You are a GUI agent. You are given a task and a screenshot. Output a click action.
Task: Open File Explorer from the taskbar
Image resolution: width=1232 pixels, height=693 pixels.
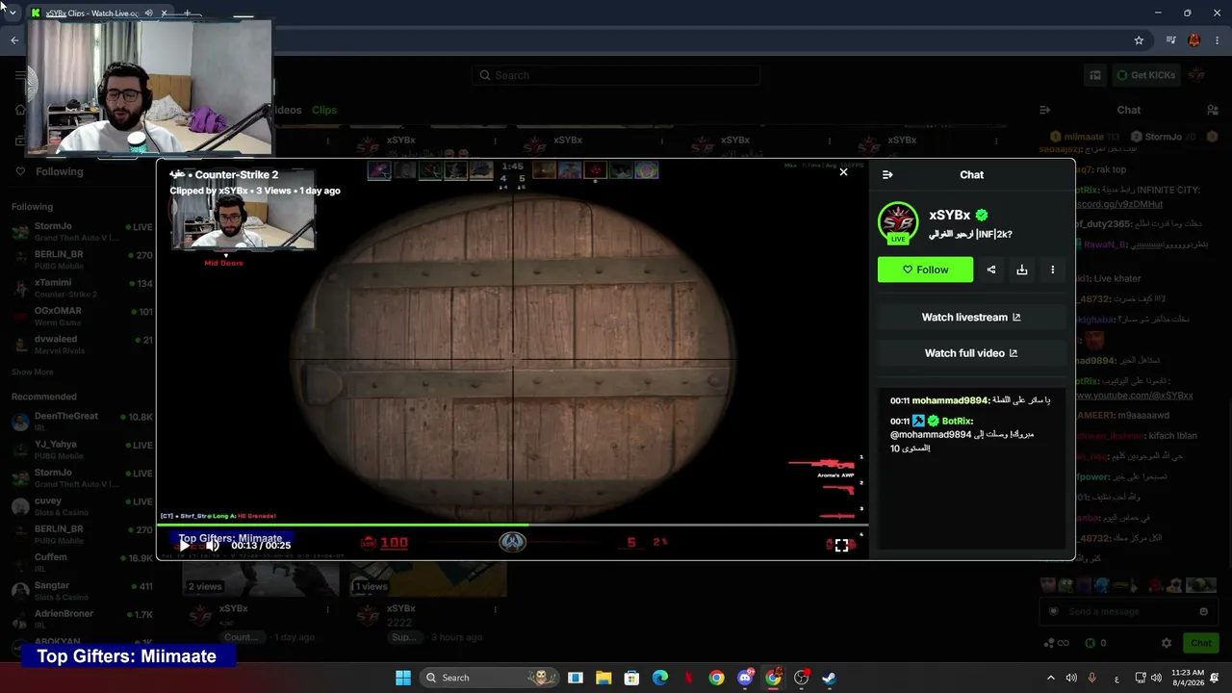click(x=603, y=678)
